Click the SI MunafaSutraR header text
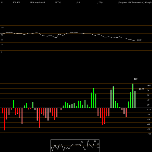 click(37, 2)
